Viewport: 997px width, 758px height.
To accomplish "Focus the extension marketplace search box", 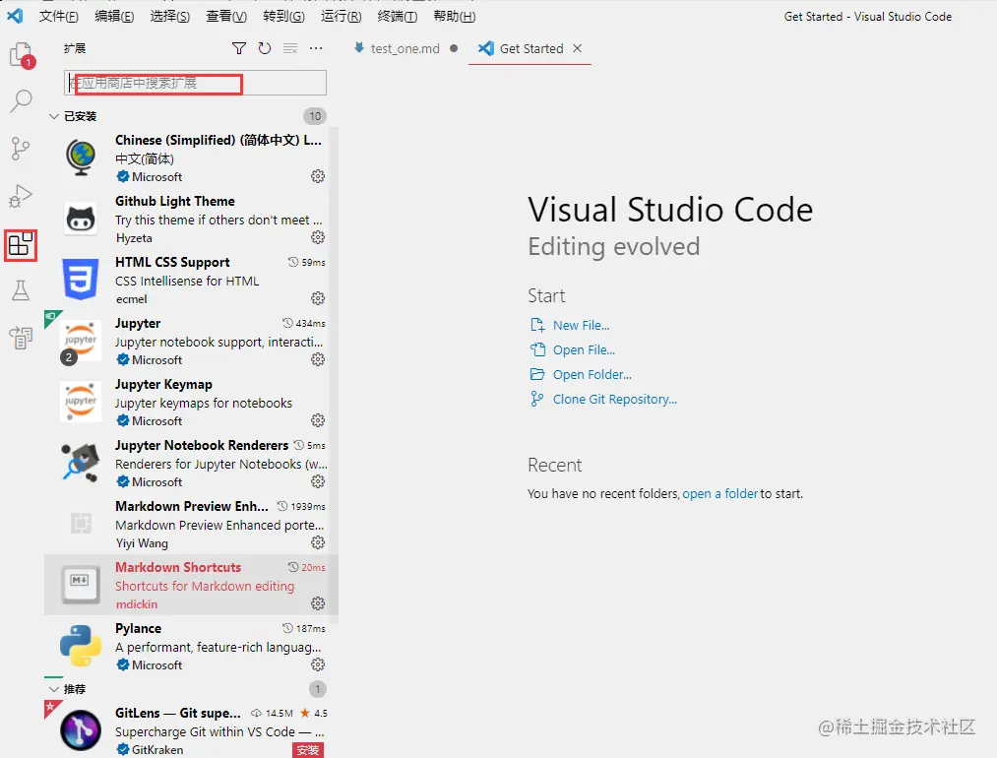I will 195,83.
